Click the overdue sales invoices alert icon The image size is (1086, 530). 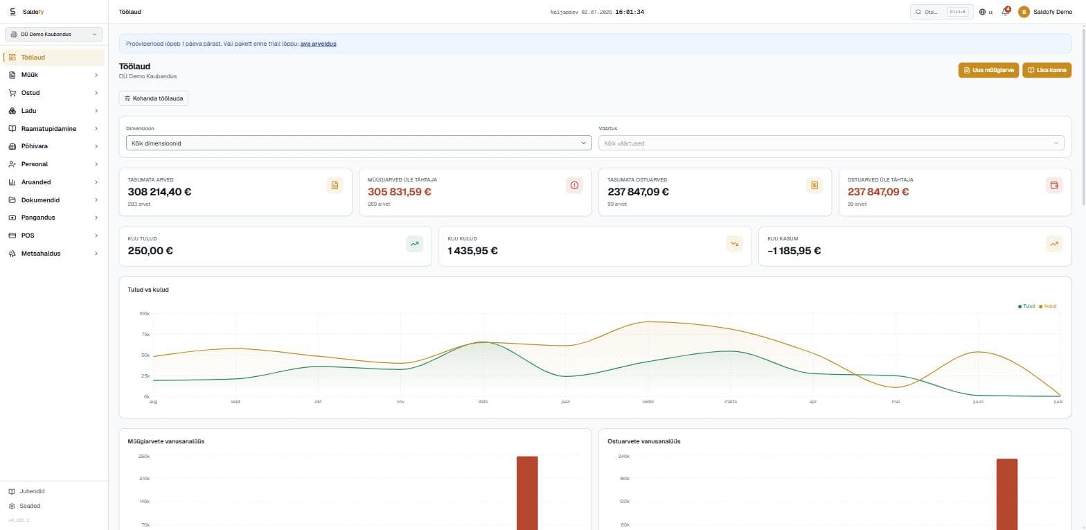[574, 185]
